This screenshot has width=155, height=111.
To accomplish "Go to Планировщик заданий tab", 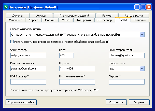I will 74,15.
